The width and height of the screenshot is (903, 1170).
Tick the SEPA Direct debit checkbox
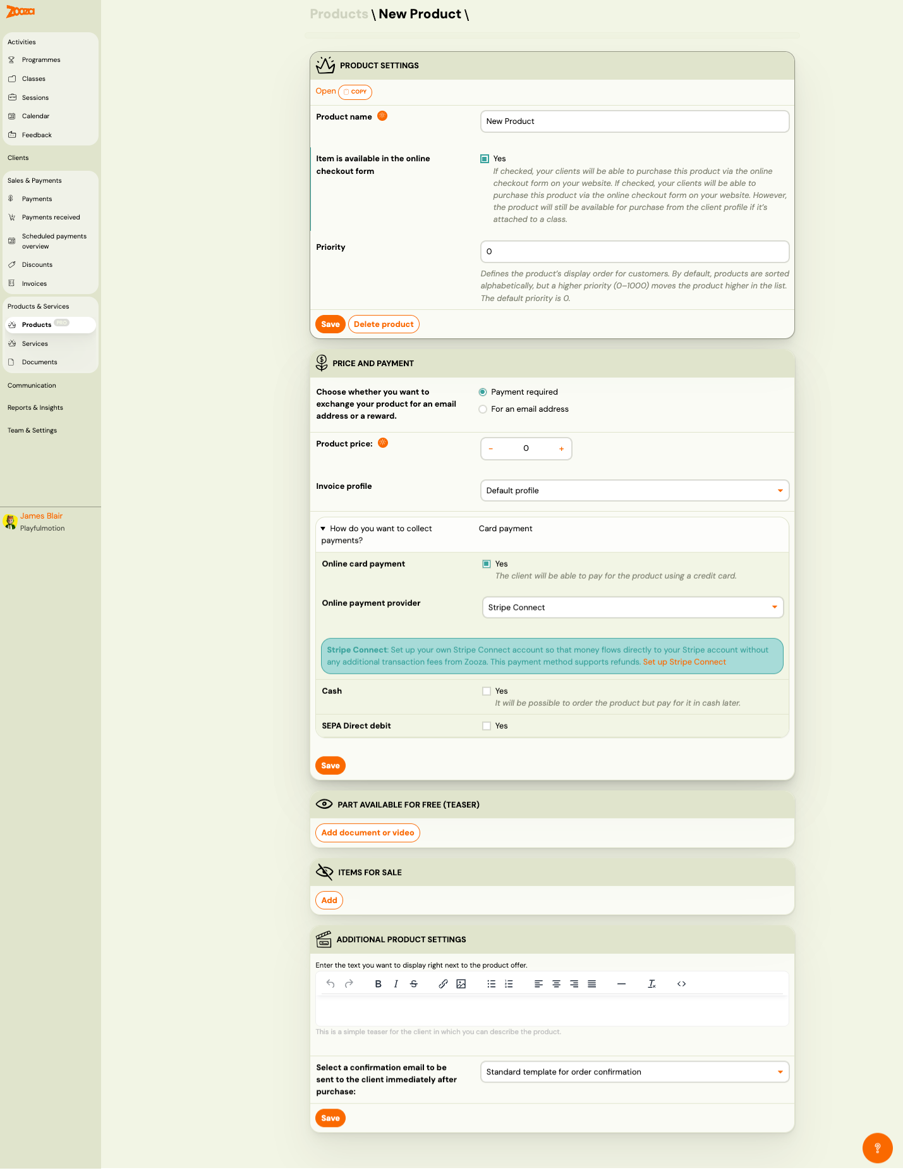(487, 726)
